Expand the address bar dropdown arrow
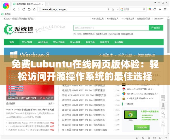Viewport: 170px width, 140px height. 117,9
